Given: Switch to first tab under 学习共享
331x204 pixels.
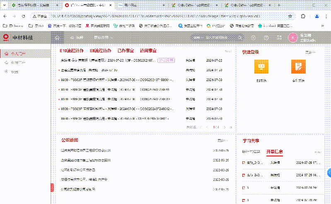Looking at the screenshot, I should pyautogui.click(x=251, y=152).
